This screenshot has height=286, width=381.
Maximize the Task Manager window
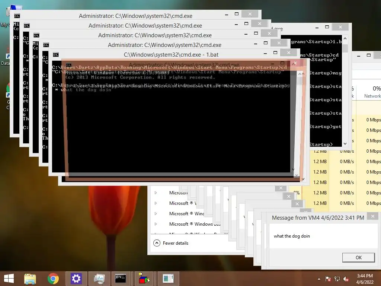(x=369, y=55)
